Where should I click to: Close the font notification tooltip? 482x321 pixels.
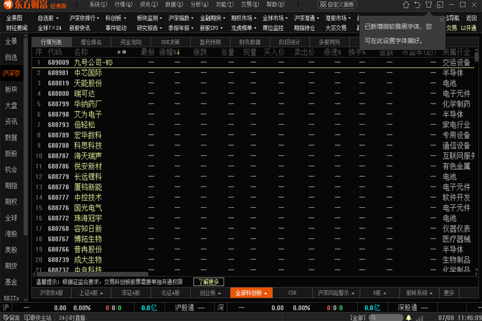click(x=442, y=20)
